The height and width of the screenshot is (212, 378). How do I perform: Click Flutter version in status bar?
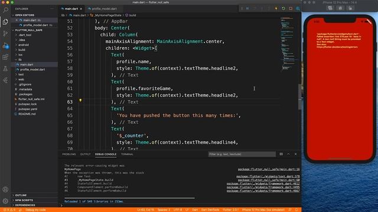[230, 210]
